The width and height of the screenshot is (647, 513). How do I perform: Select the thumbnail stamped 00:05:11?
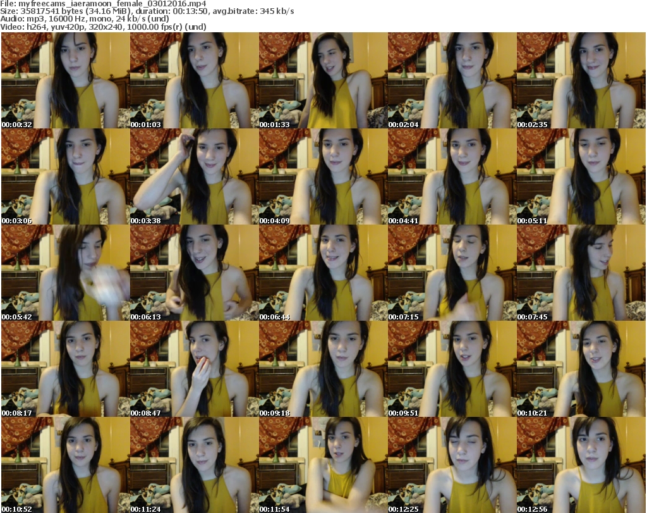pyautogui.click(x=581, y=176)
